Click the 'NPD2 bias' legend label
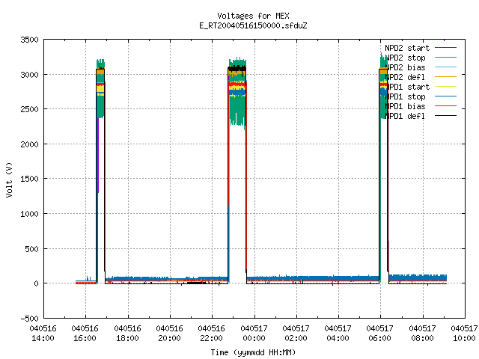Screen dimensions: 479x359 (405, 67)
